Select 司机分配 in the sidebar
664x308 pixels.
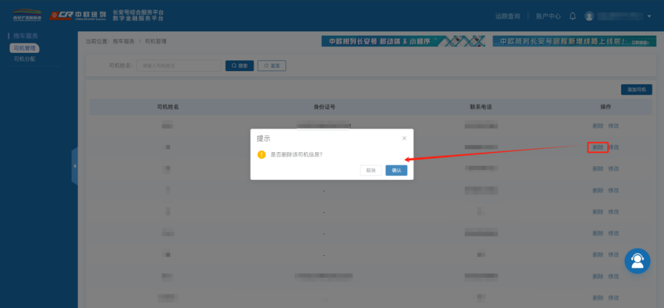(x=25, y=59)
